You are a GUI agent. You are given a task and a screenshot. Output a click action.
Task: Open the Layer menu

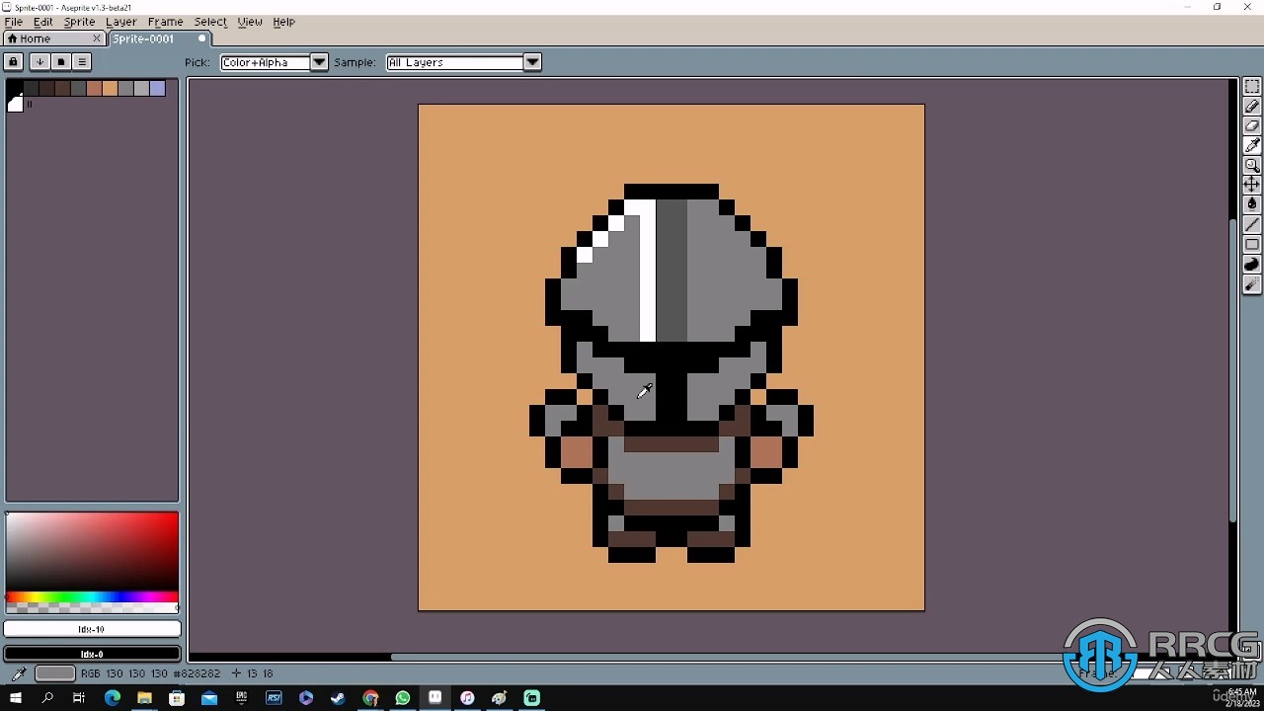pos(120,22)
